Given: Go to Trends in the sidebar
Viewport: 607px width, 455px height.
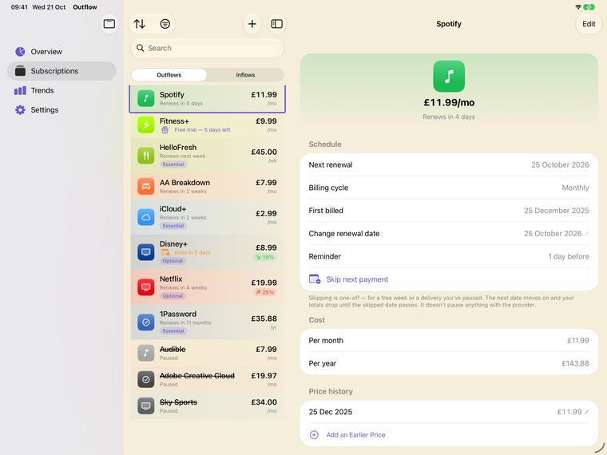Looking at the screenshot, I should click(x=61, y=90).
